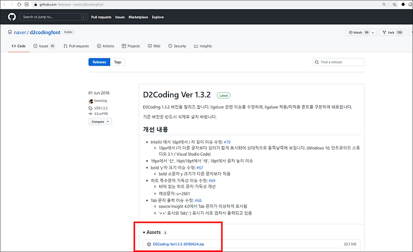Download D2Coding-Ver1.3.2-20180524.zip
Image resolution: width=413 pixels, height=252 pixels.
[178, 244]
